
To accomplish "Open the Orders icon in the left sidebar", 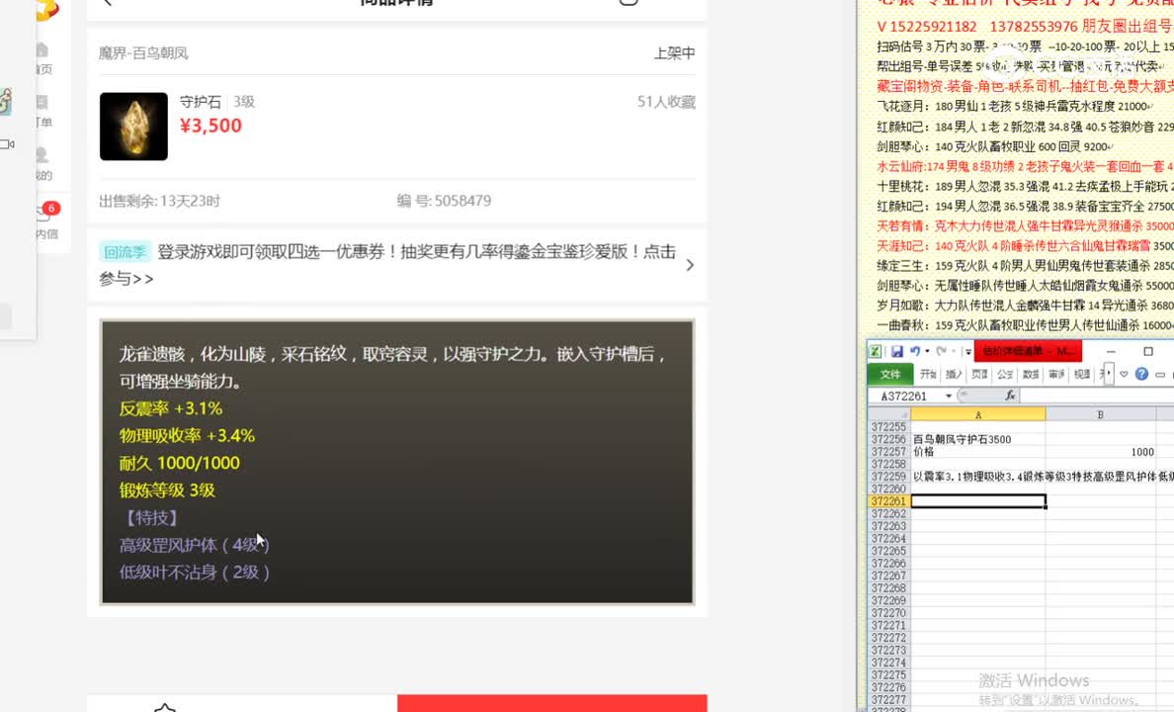I will [x=42, y=104].
